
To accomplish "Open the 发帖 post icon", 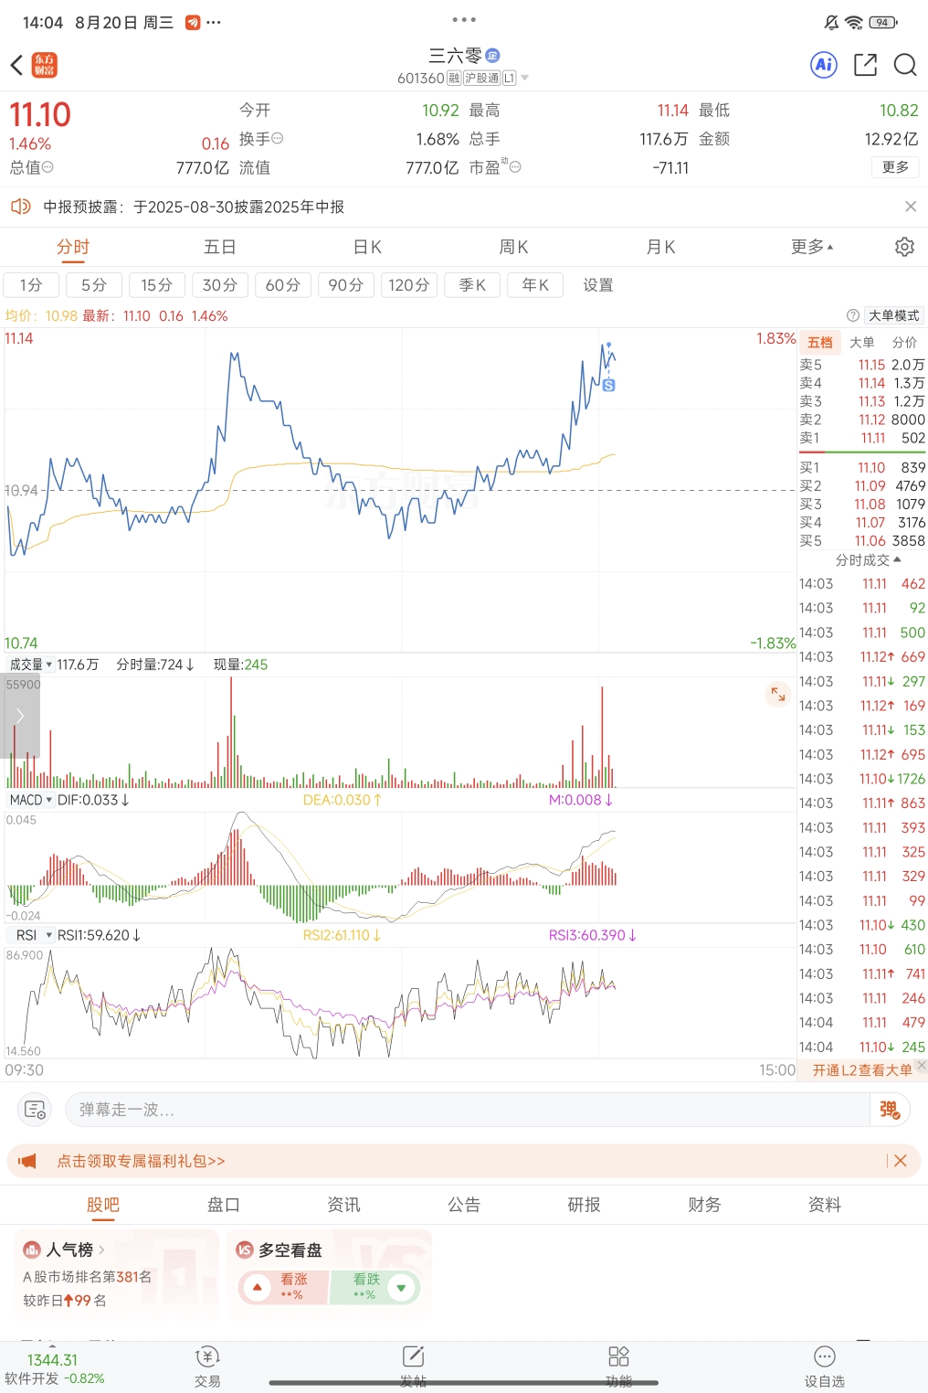I will pos(413,1356).
